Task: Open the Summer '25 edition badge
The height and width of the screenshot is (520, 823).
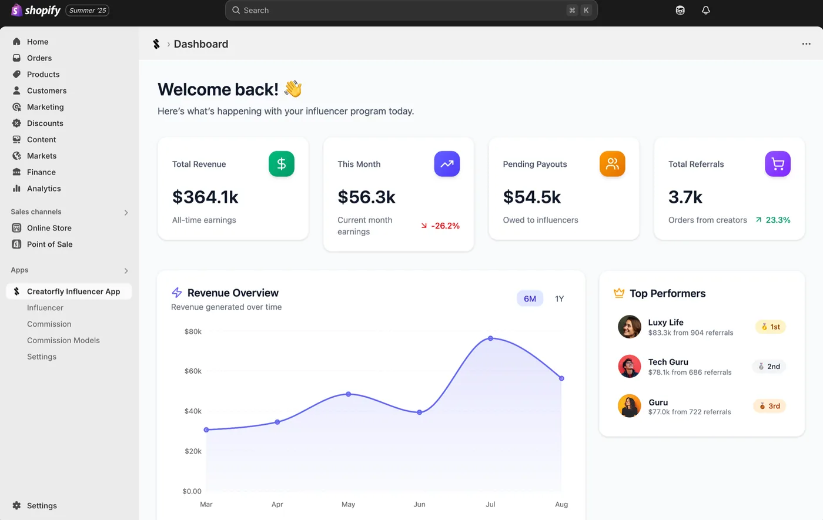Action: tap(88, 10)
